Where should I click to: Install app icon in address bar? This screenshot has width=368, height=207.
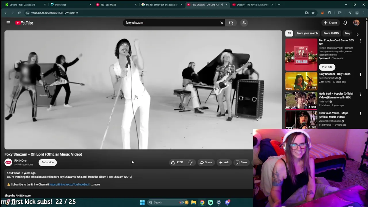[307, 13]
